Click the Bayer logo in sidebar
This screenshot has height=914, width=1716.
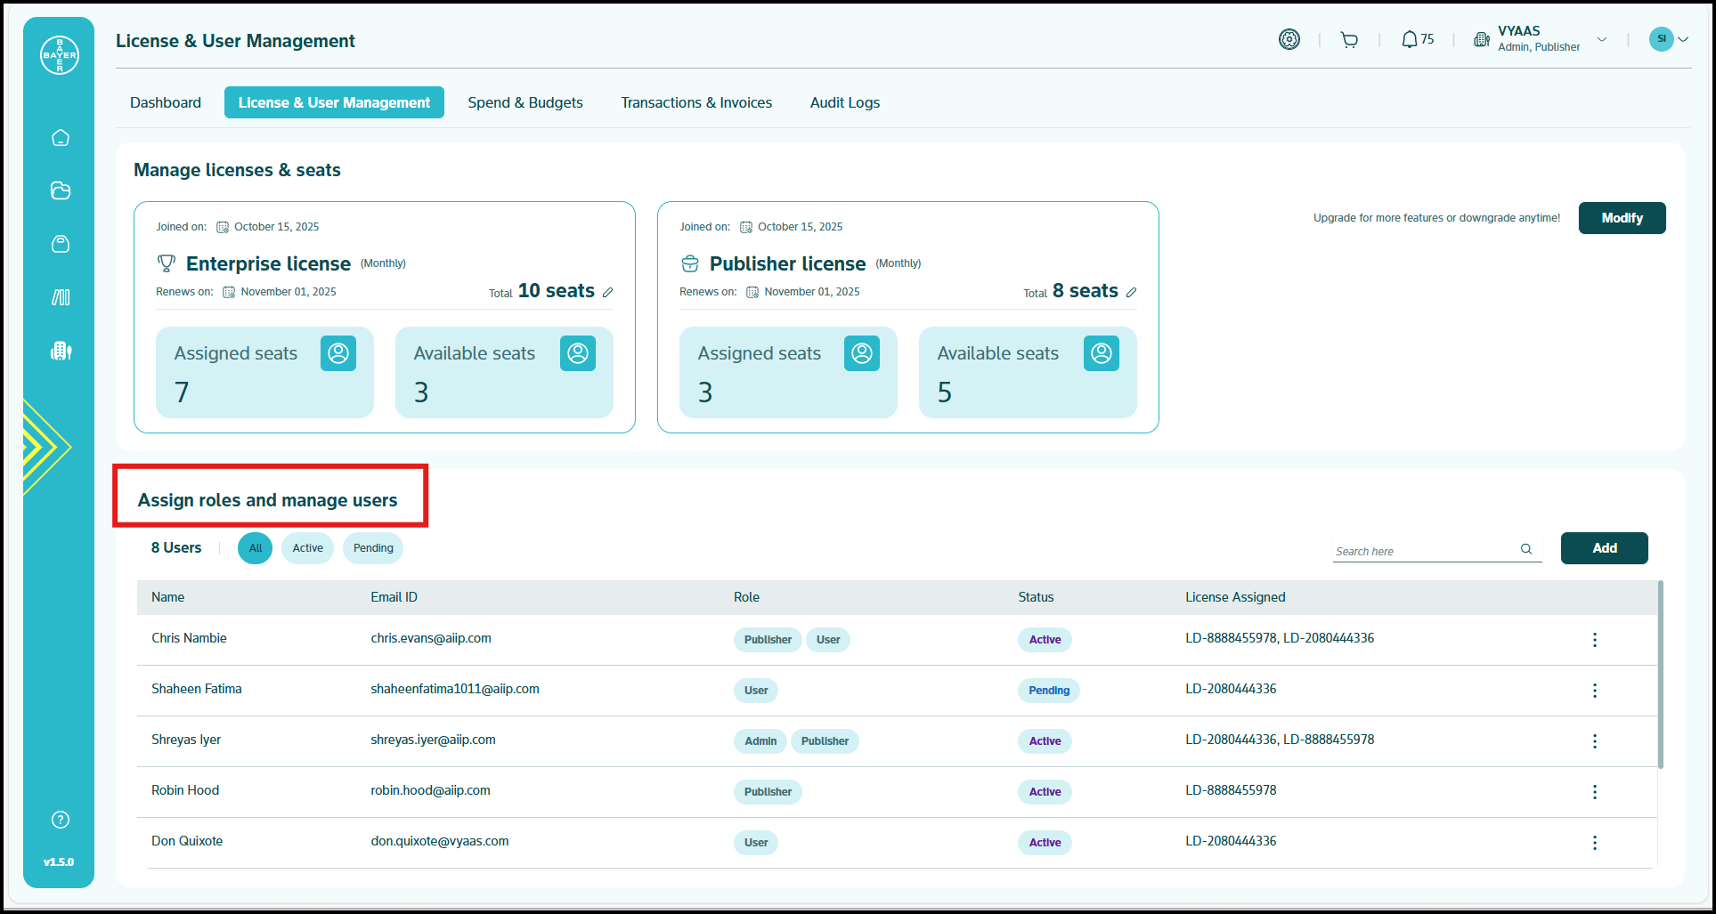60,55
